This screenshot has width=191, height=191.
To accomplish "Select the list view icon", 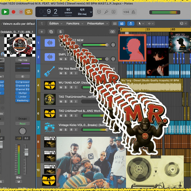I will (122, 24).
